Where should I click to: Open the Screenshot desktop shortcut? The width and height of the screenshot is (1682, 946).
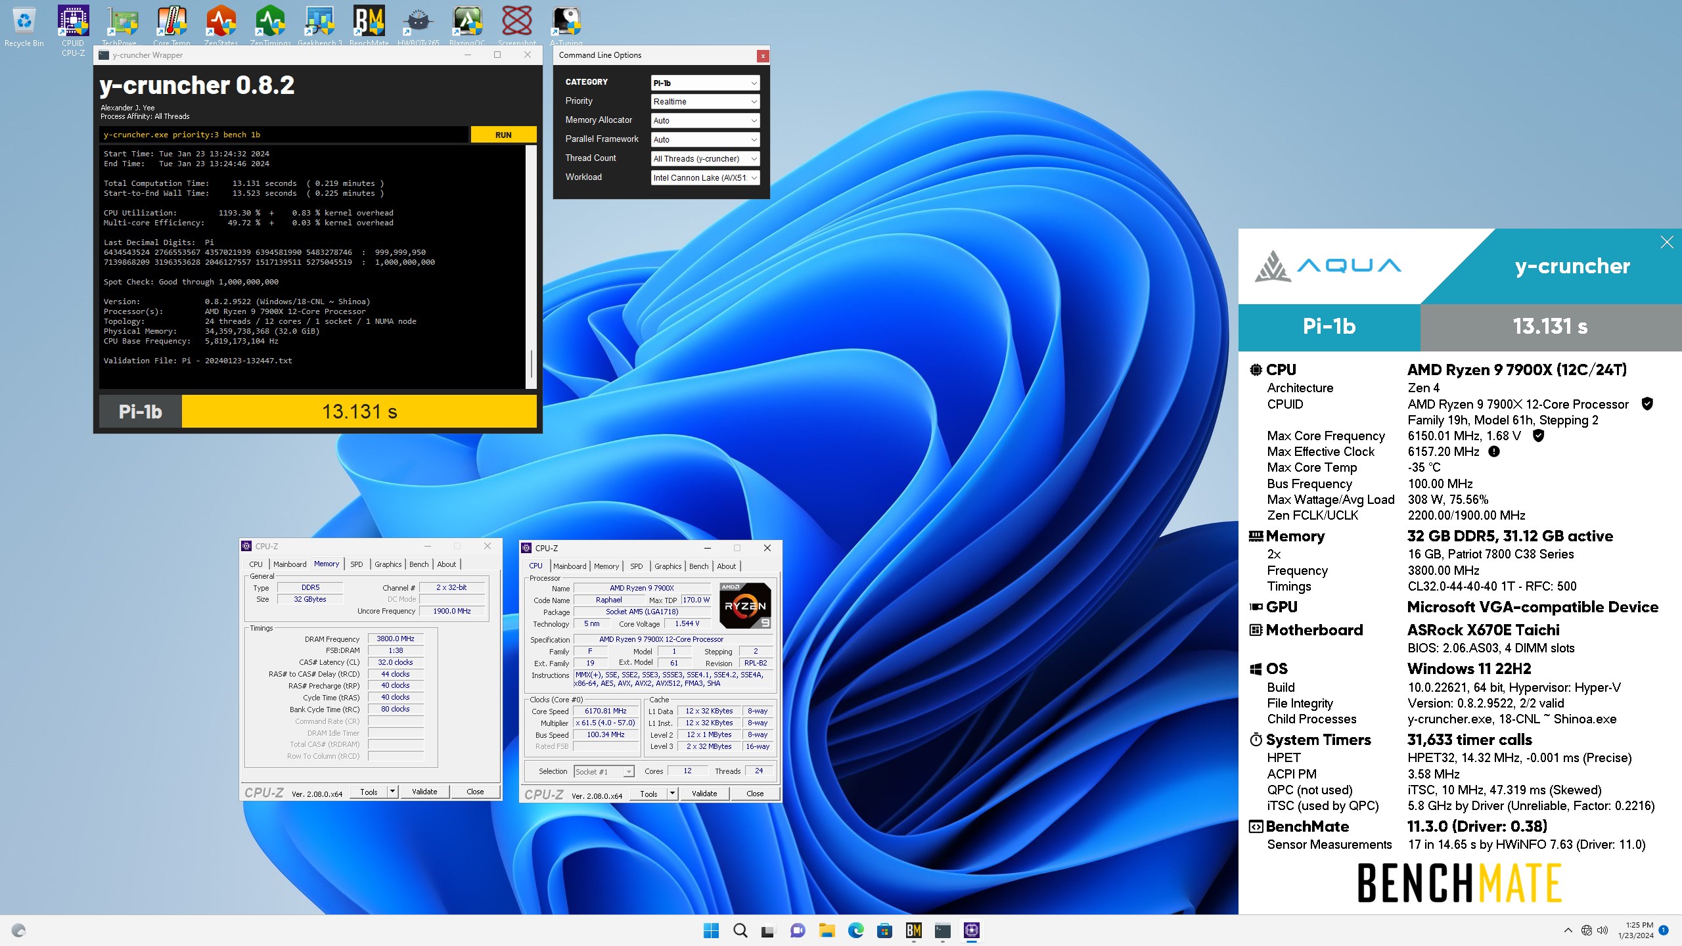click(x=516, y=25)
